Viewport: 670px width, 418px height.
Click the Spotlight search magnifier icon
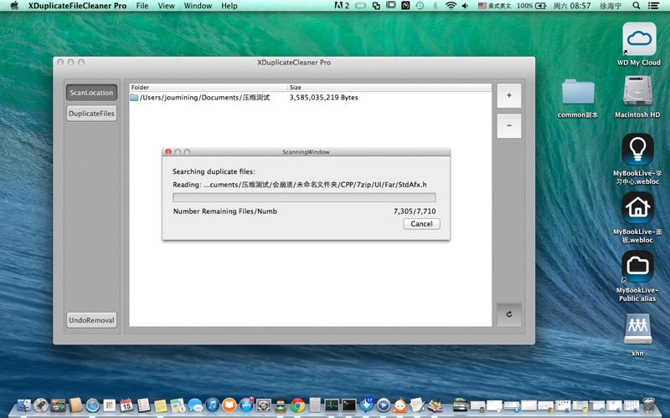pyautogui.click(x=642, y=6)
